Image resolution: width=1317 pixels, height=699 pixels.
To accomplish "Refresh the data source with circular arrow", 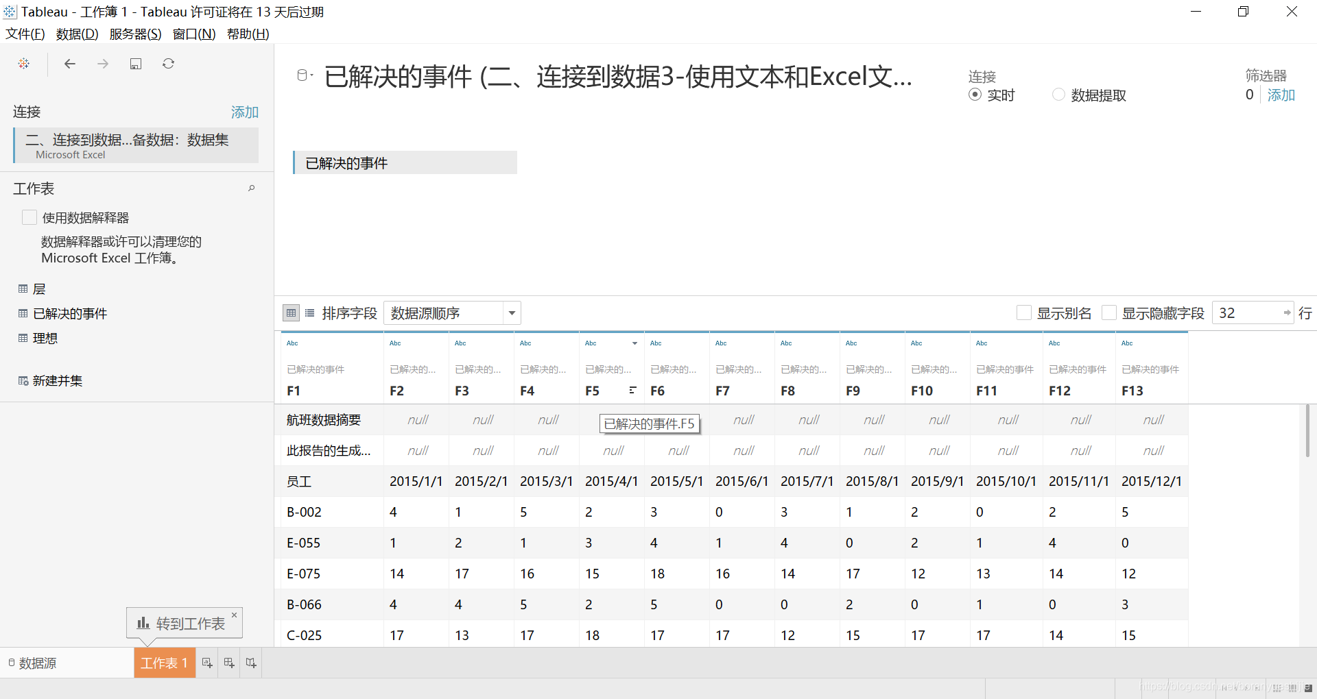I will point(169,64).
